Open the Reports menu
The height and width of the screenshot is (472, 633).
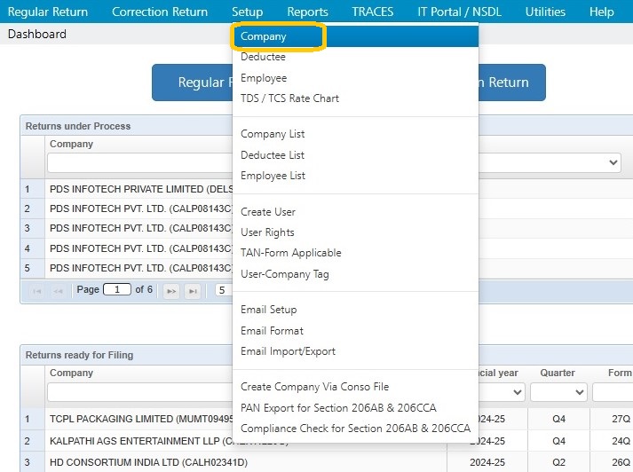(307, 12)
